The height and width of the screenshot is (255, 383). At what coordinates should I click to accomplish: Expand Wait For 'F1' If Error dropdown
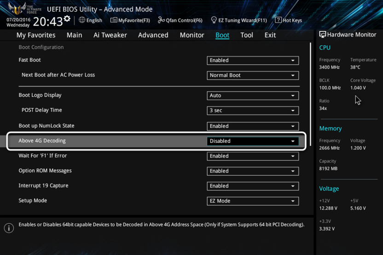[253, 156]
